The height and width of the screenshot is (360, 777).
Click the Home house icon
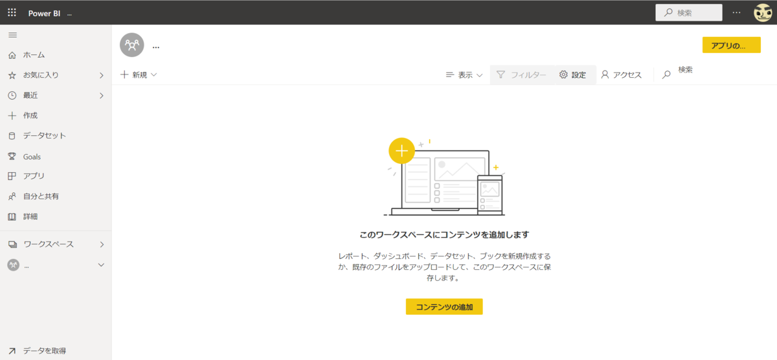12,55
